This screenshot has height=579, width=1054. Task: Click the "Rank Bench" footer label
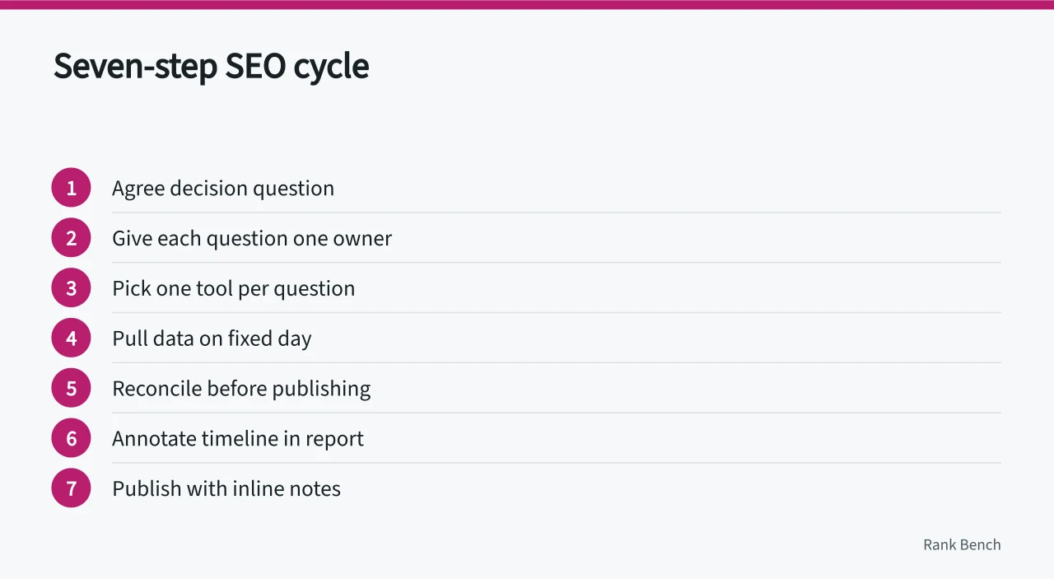962,544
